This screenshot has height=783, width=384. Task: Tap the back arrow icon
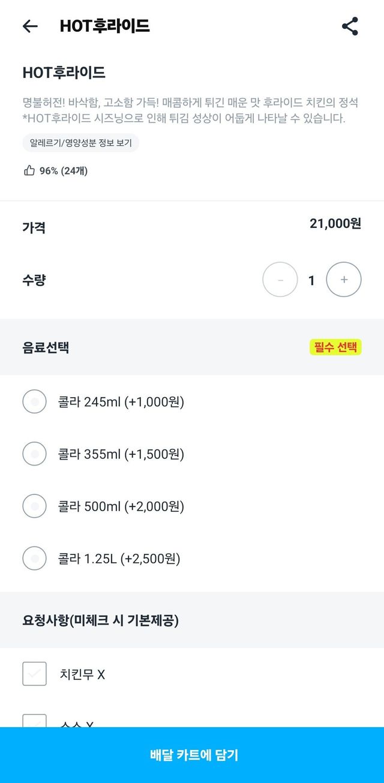[x=30, y=26]
